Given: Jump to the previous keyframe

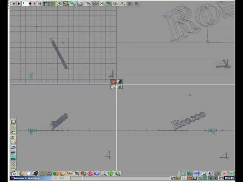Looking at the screenshot, I should click(x=19, y=3).
